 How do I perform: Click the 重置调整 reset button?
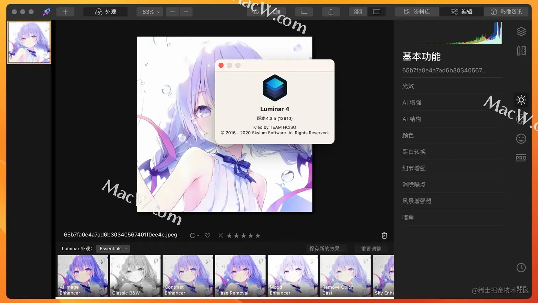coord(371,249)
